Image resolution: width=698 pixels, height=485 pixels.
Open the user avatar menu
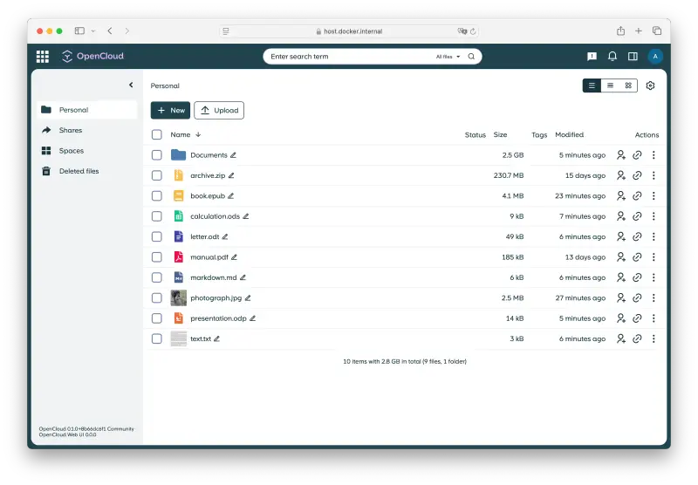pos(655,56)
